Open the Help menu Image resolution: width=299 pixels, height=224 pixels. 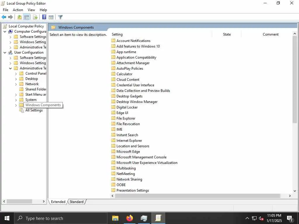(43, 10)
